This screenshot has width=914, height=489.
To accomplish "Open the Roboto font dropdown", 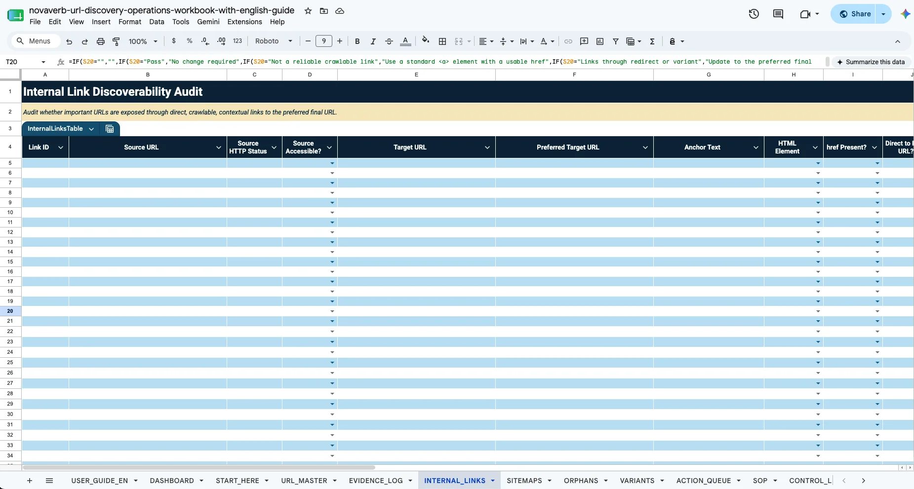I will (x=274, y=41).
